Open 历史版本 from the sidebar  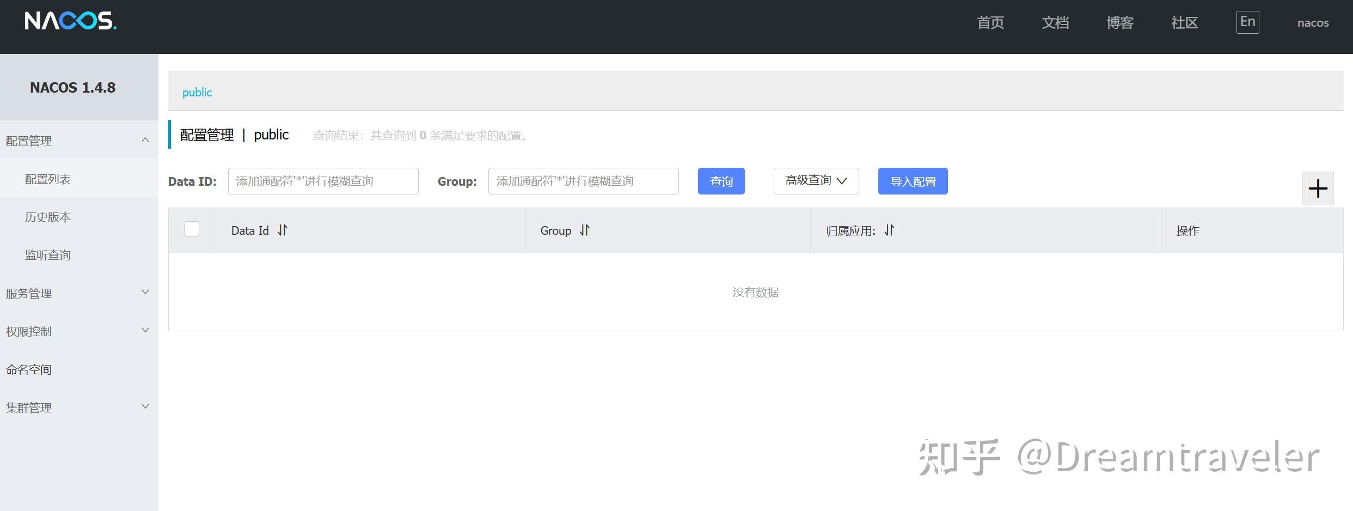(x=47, y=216)
